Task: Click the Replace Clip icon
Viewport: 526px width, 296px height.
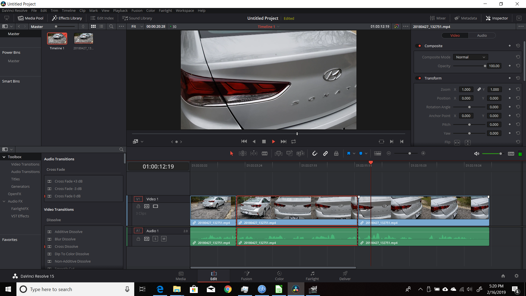Action: 301,153
